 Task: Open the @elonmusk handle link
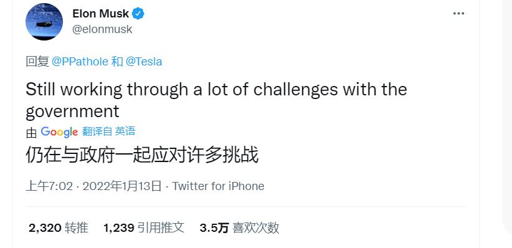tap(102, 29)
